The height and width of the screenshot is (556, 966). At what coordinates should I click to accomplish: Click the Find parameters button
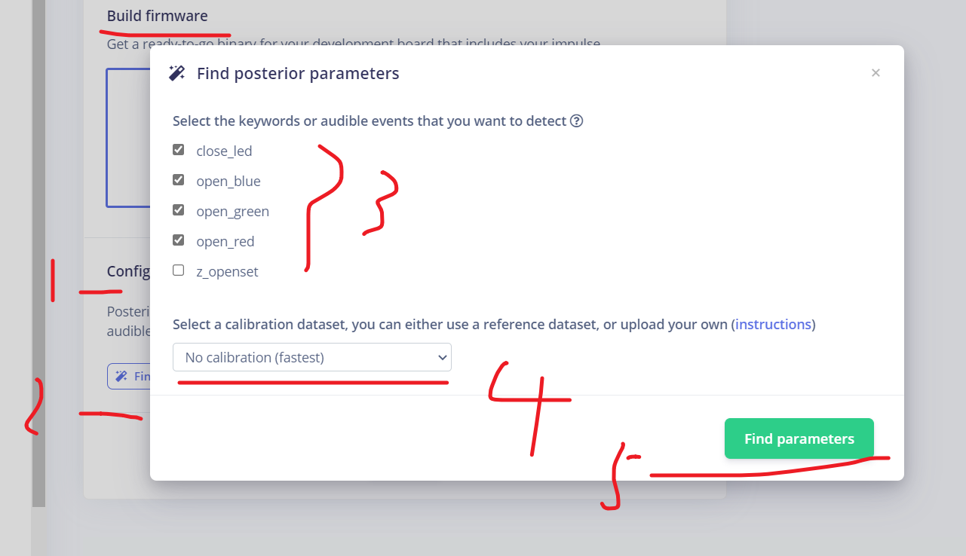799,438
